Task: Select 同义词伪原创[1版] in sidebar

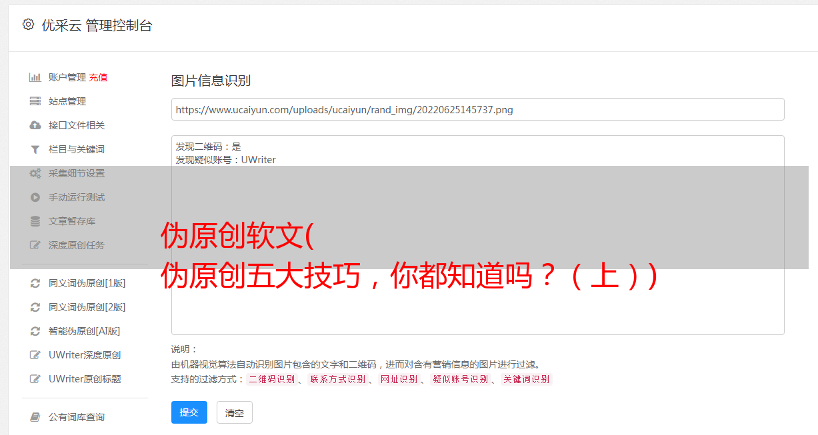Action: [x=87, y=283]
